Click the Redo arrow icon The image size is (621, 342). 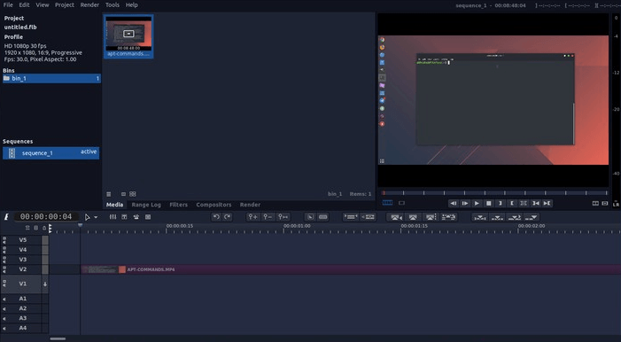click(x=228, y=217)
